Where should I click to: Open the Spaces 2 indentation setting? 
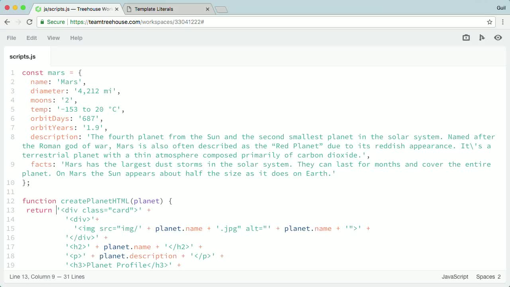click(x=488, y=277)
